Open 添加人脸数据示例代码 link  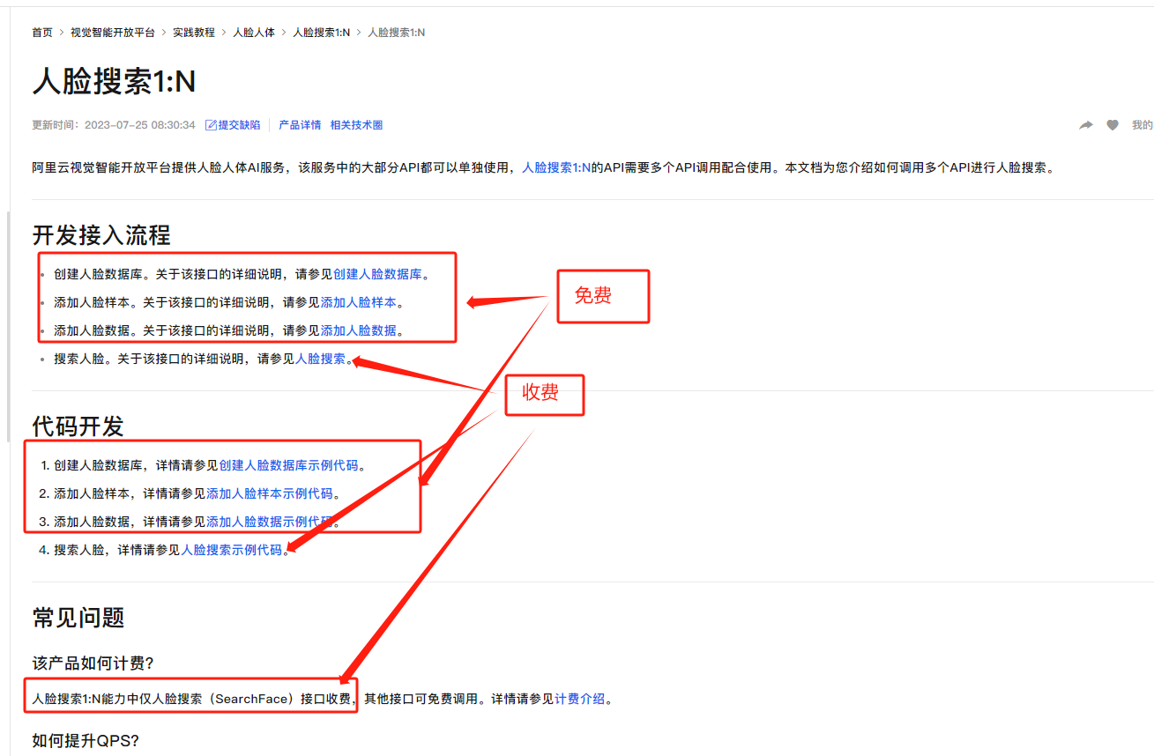click(x=270, y=522)
